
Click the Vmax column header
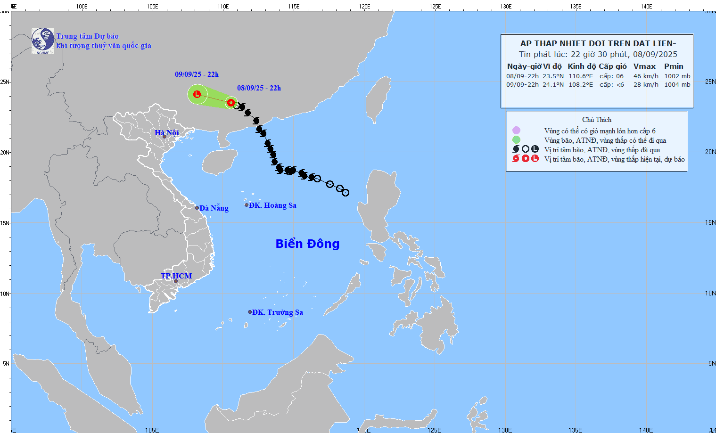point(644,66)
